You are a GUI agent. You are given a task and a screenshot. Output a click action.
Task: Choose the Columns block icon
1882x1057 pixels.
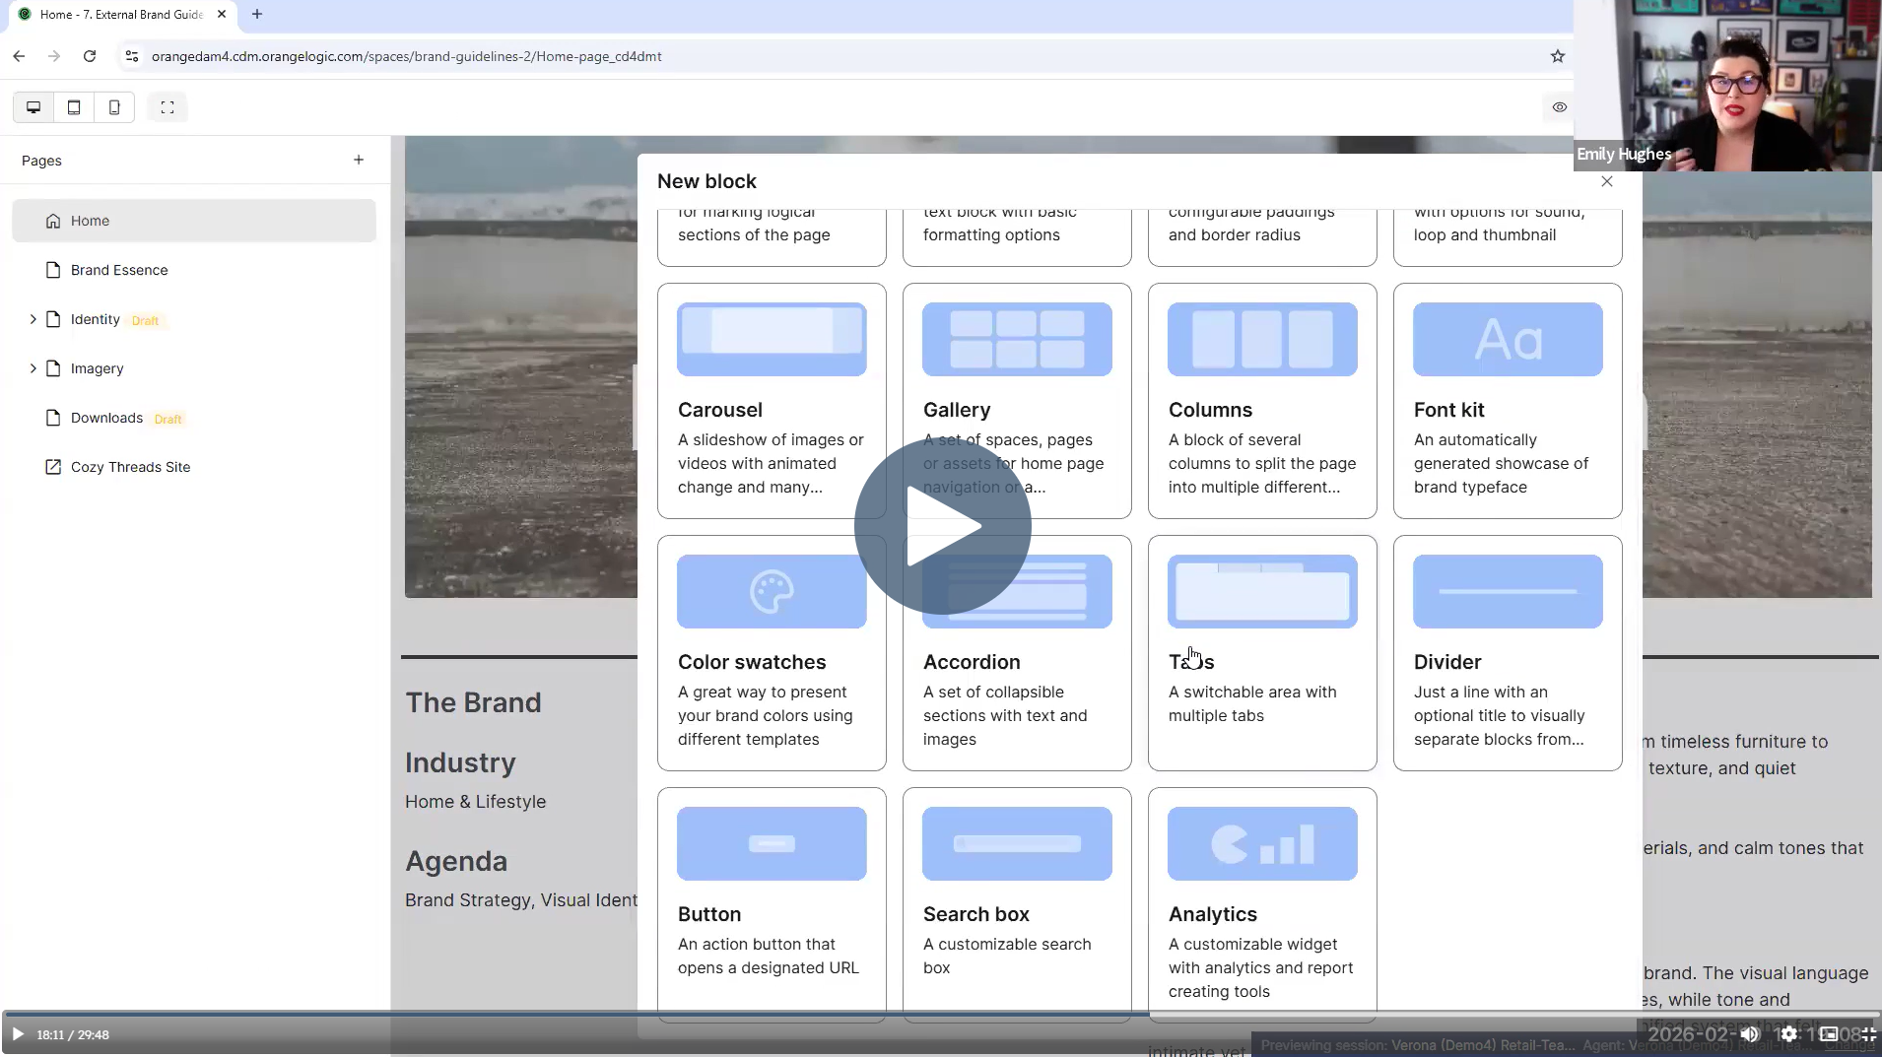[x=1262, y=339]
